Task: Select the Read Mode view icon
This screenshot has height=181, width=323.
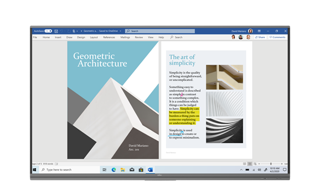Action: (x=244, y=164)
